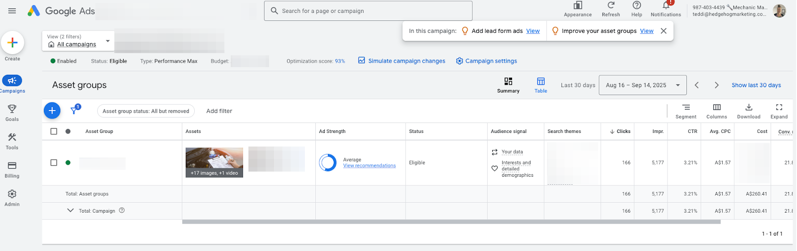Open the date range dropdown Aug 16 – Sep 14

click(x=643, y=85)
